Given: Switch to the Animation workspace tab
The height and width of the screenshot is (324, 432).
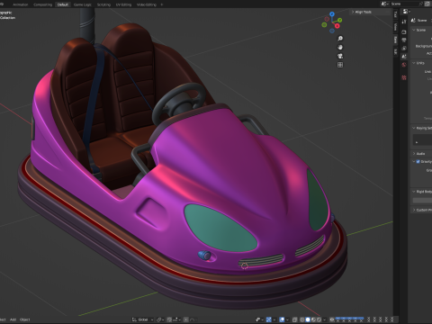Looking at the screenshot, I should point(21,4).
